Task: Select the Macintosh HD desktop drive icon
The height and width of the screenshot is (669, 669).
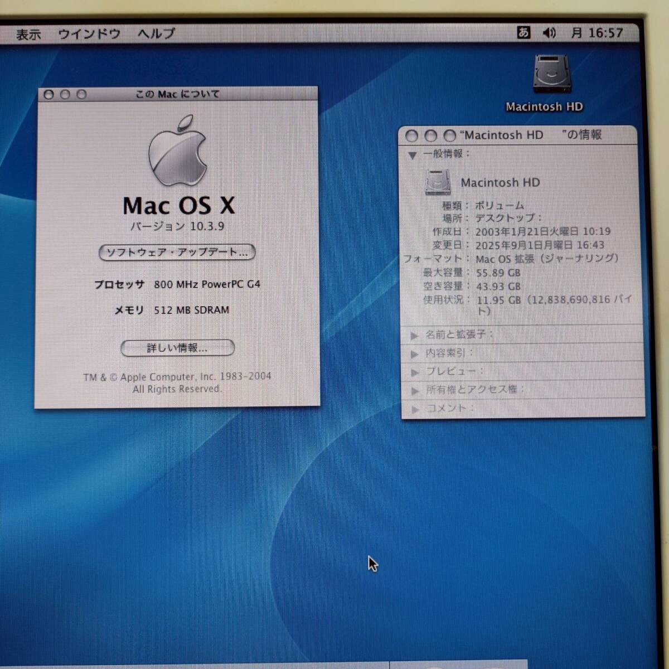Action: click(x=551, y=74)
